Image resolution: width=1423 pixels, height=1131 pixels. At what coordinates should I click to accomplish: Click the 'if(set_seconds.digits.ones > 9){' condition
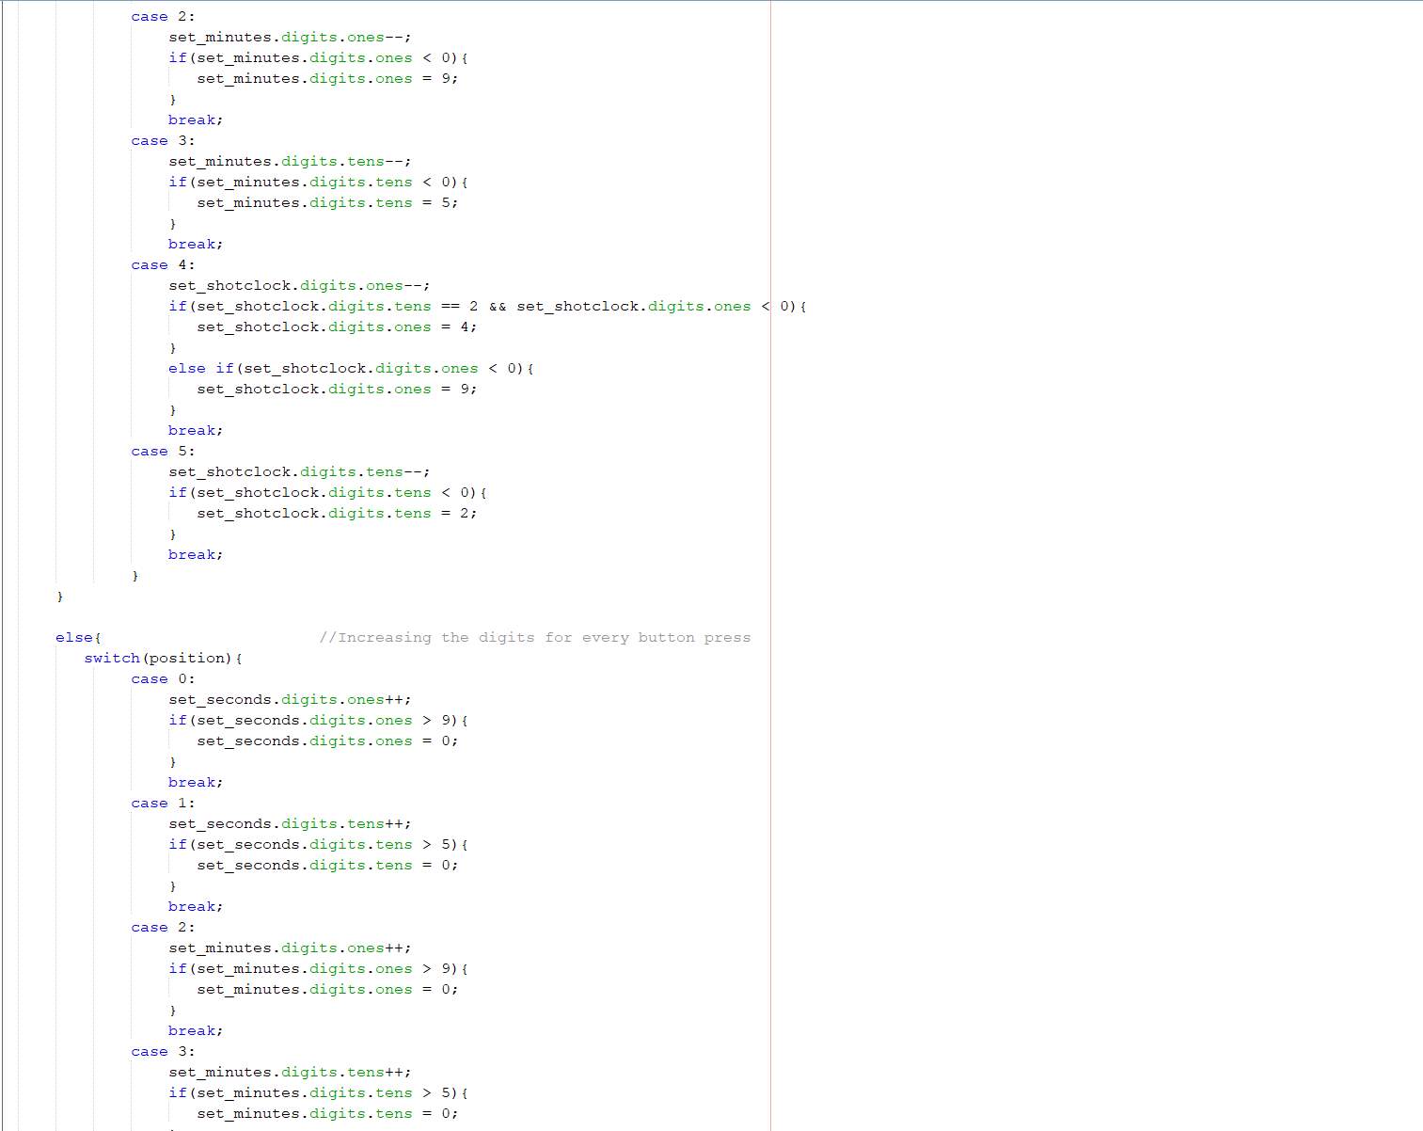click(318, 721)
